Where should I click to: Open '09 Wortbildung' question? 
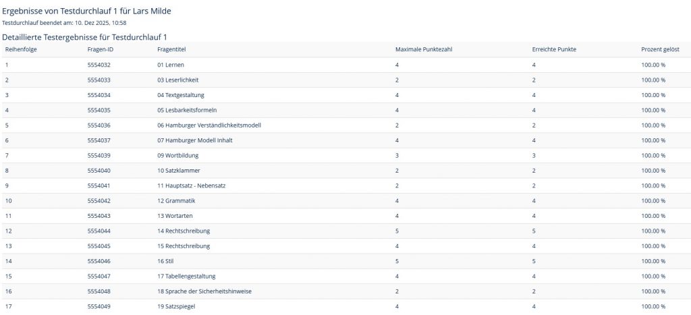pos(178,156)
